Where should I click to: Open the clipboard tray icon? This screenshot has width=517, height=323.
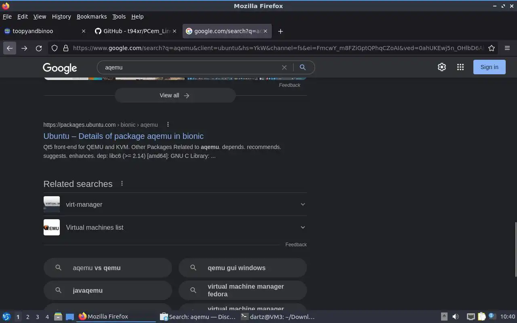pyautogui.click(x=481, y=317)
